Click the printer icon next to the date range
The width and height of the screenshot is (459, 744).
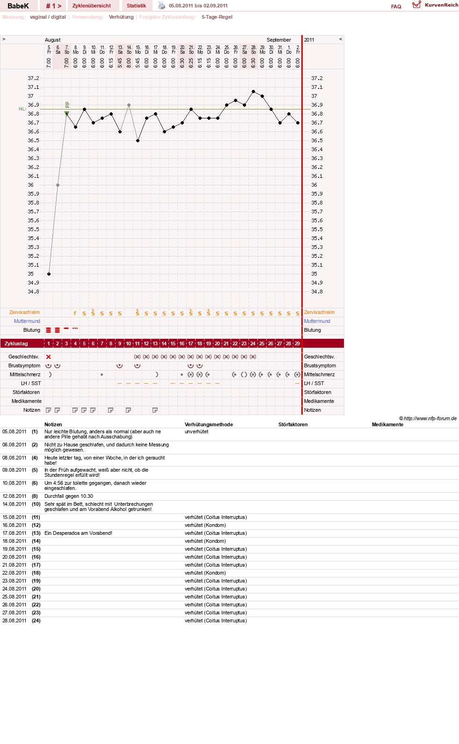click(162, 6)
